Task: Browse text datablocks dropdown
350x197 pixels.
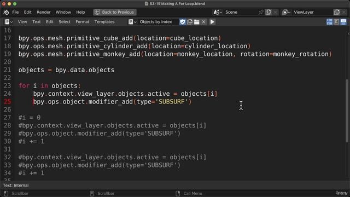Action: tap(132, 22)
